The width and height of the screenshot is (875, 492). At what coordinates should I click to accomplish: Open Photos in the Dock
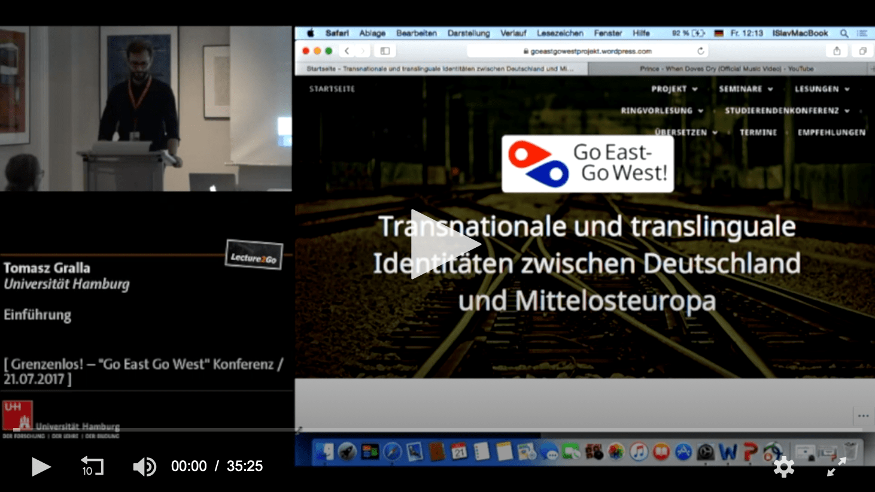[x=616, y=451]
